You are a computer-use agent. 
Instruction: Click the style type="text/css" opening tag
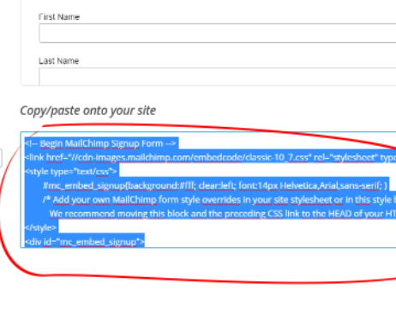(x=71, y=172)
